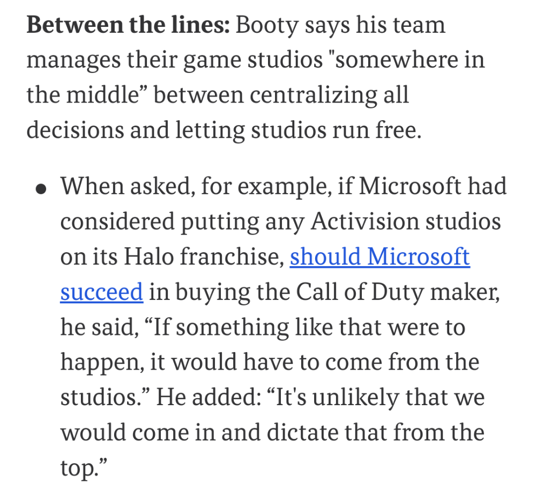
Task: Click the word "Halo" in bullet text
Action: (x=149, y=257)
